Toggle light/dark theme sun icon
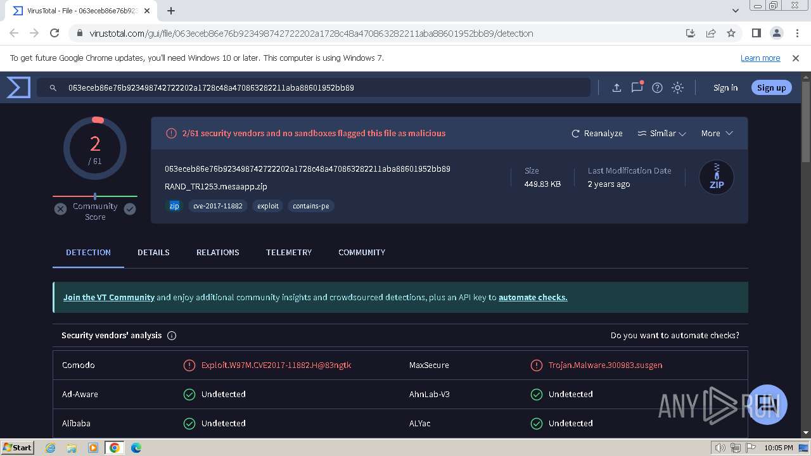The height and width of the screenshot is (456, 811). point(678,88)
